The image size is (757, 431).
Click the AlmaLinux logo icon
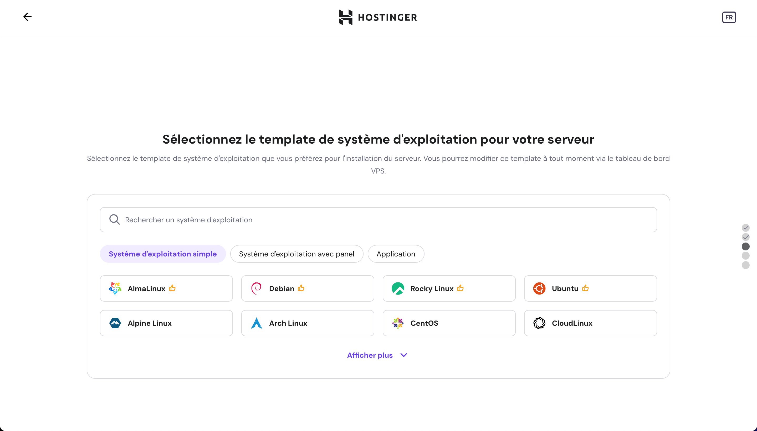[115, 288]
